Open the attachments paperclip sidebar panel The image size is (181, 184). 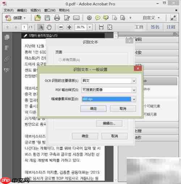pyautogui.click(x=7, y=59)
